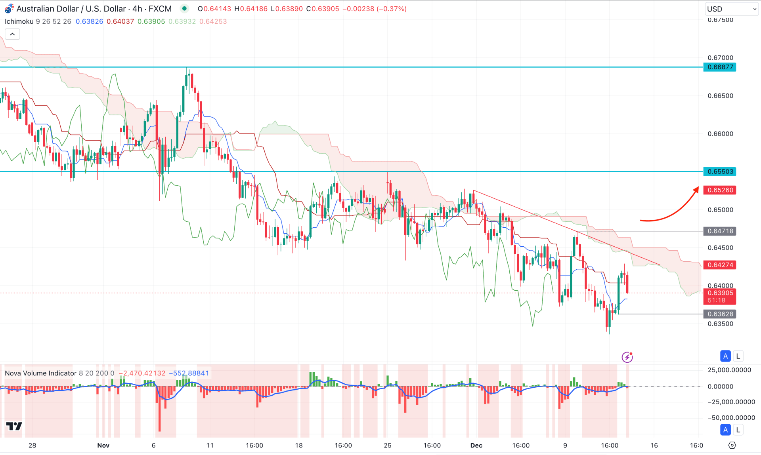Click the Ichimoku value 0.64253

(x=213, y=21)
